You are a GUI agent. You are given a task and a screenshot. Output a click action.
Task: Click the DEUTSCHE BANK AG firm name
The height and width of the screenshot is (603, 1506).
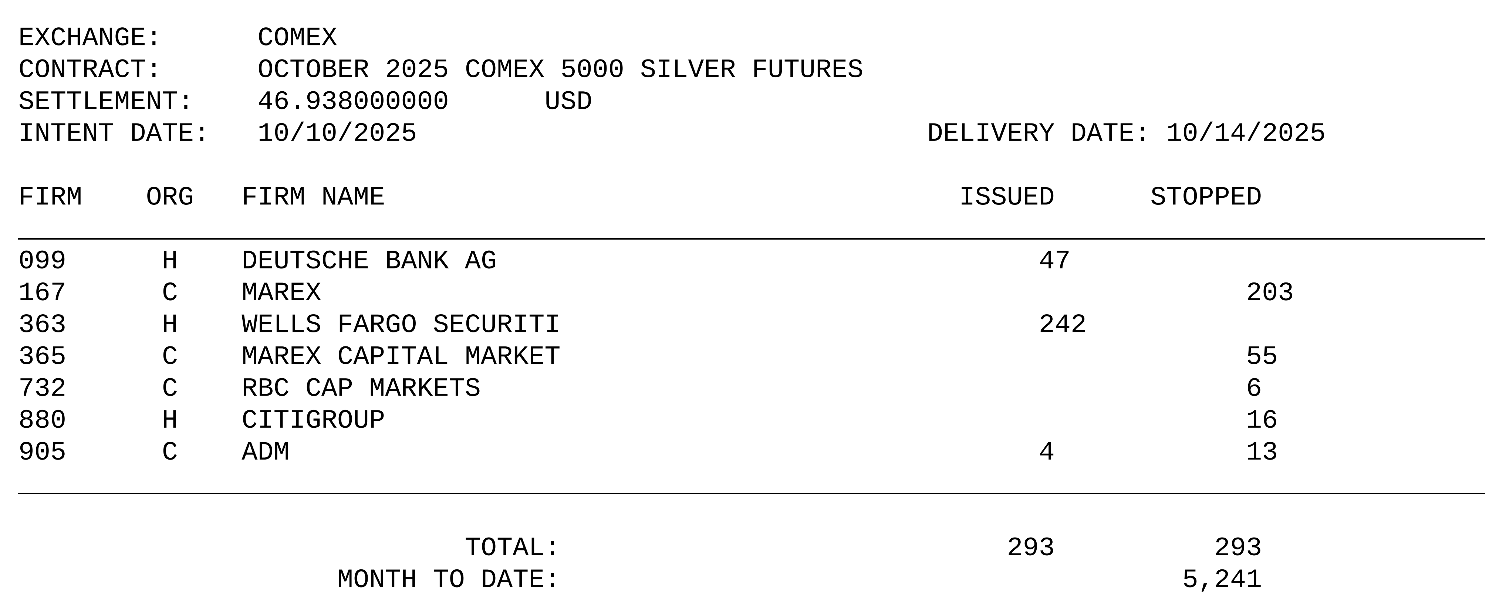(x=368, y=261)
